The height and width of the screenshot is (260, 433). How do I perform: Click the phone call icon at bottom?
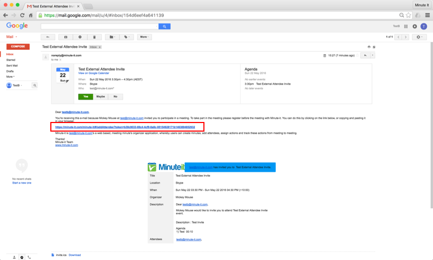click(29, 257)
